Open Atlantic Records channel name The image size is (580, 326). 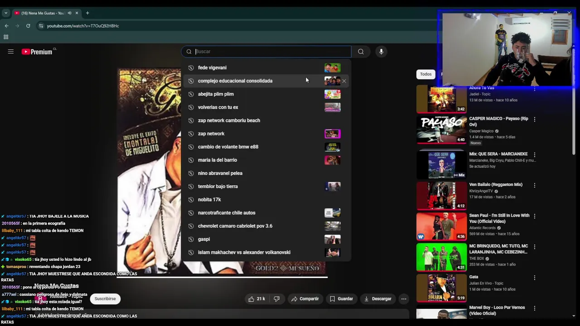(x=483, y=228)
